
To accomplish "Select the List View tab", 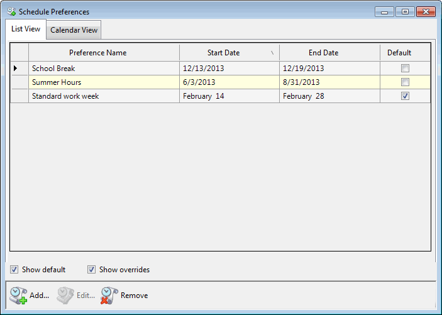I will click(x=26, y=29).
